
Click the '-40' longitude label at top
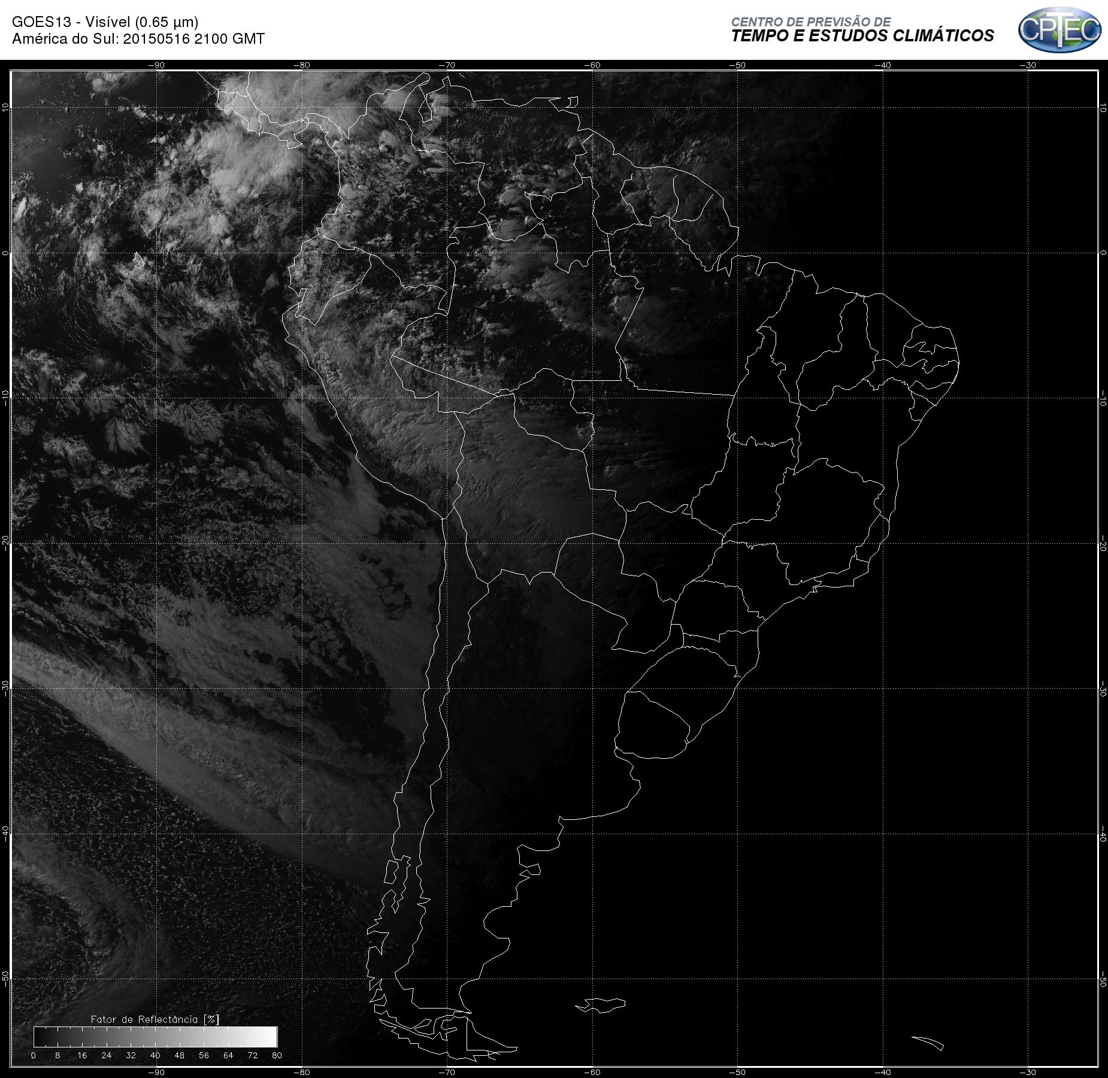[883, 65]
